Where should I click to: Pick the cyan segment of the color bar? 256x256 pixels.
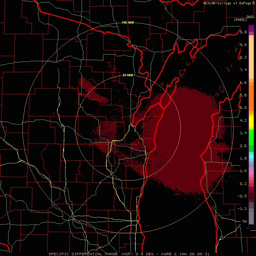pyautogui.click(x=251, y=156)
